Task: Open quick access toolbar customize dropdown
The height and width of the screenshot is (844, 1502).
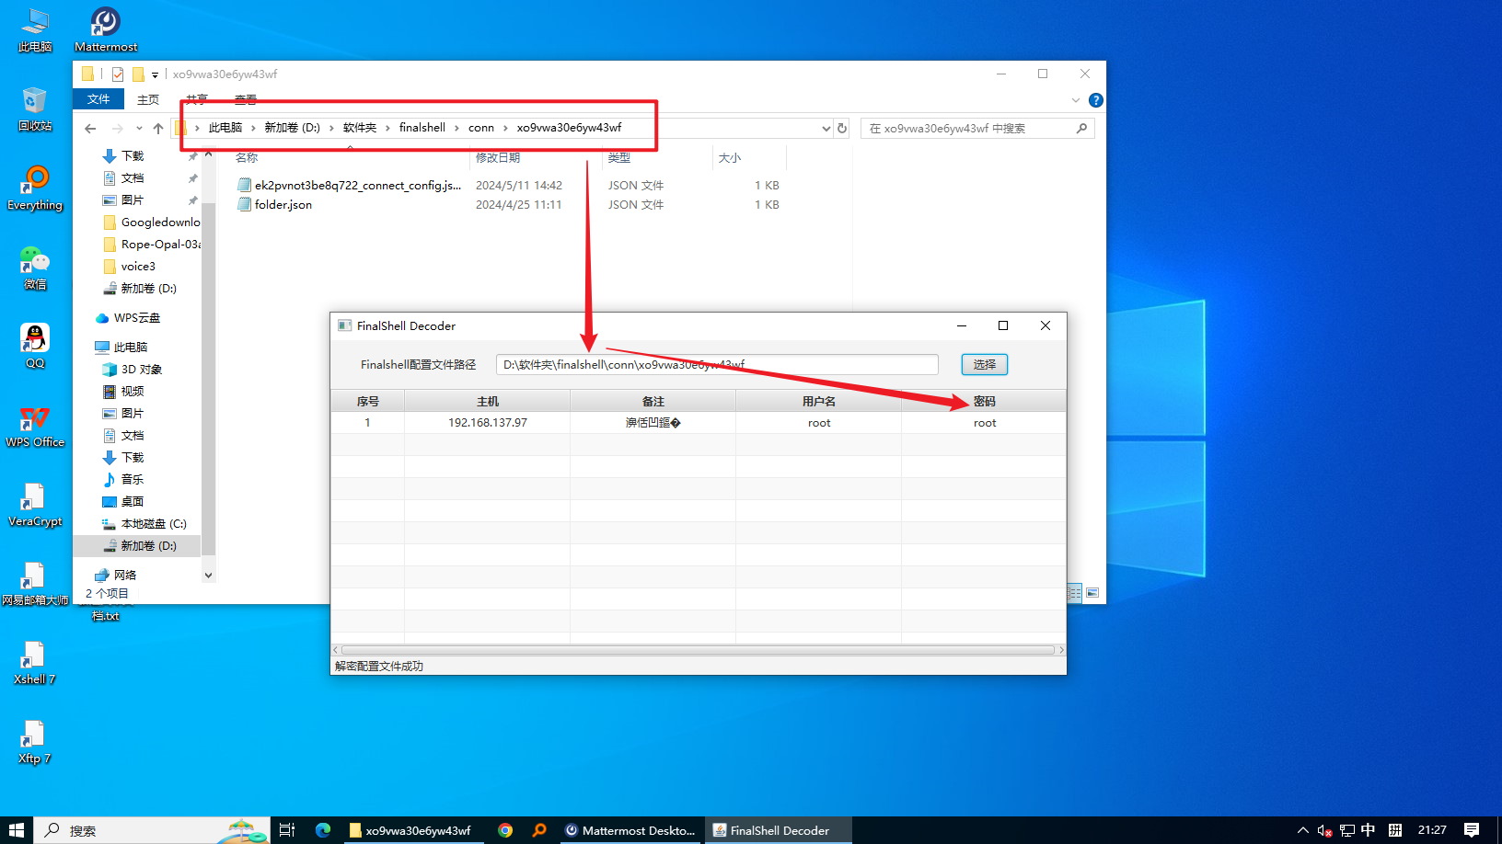Action: 155,74
